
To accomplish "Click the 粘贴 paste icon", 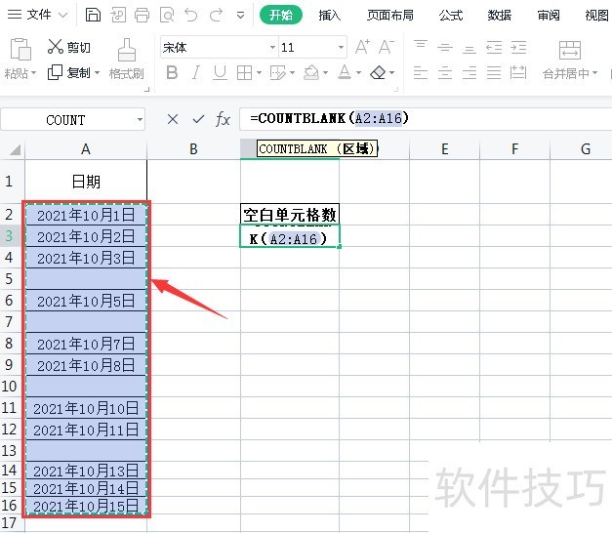I will point(20,50).
